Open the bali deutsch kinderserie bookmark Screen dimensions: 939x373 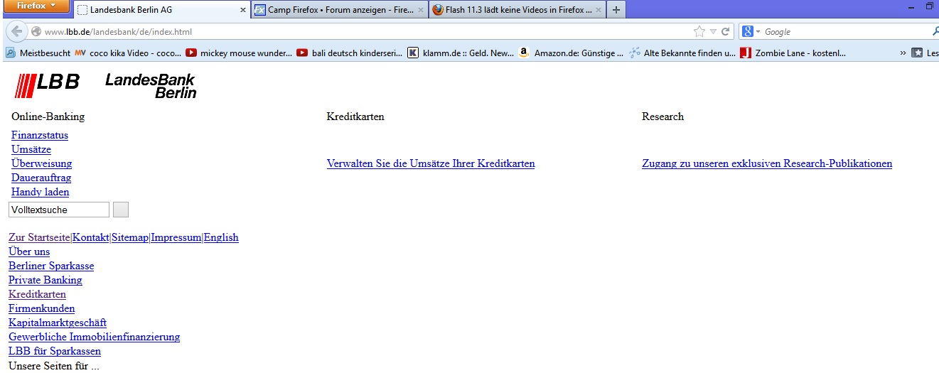pyautogui.click(x=350, y=53)
